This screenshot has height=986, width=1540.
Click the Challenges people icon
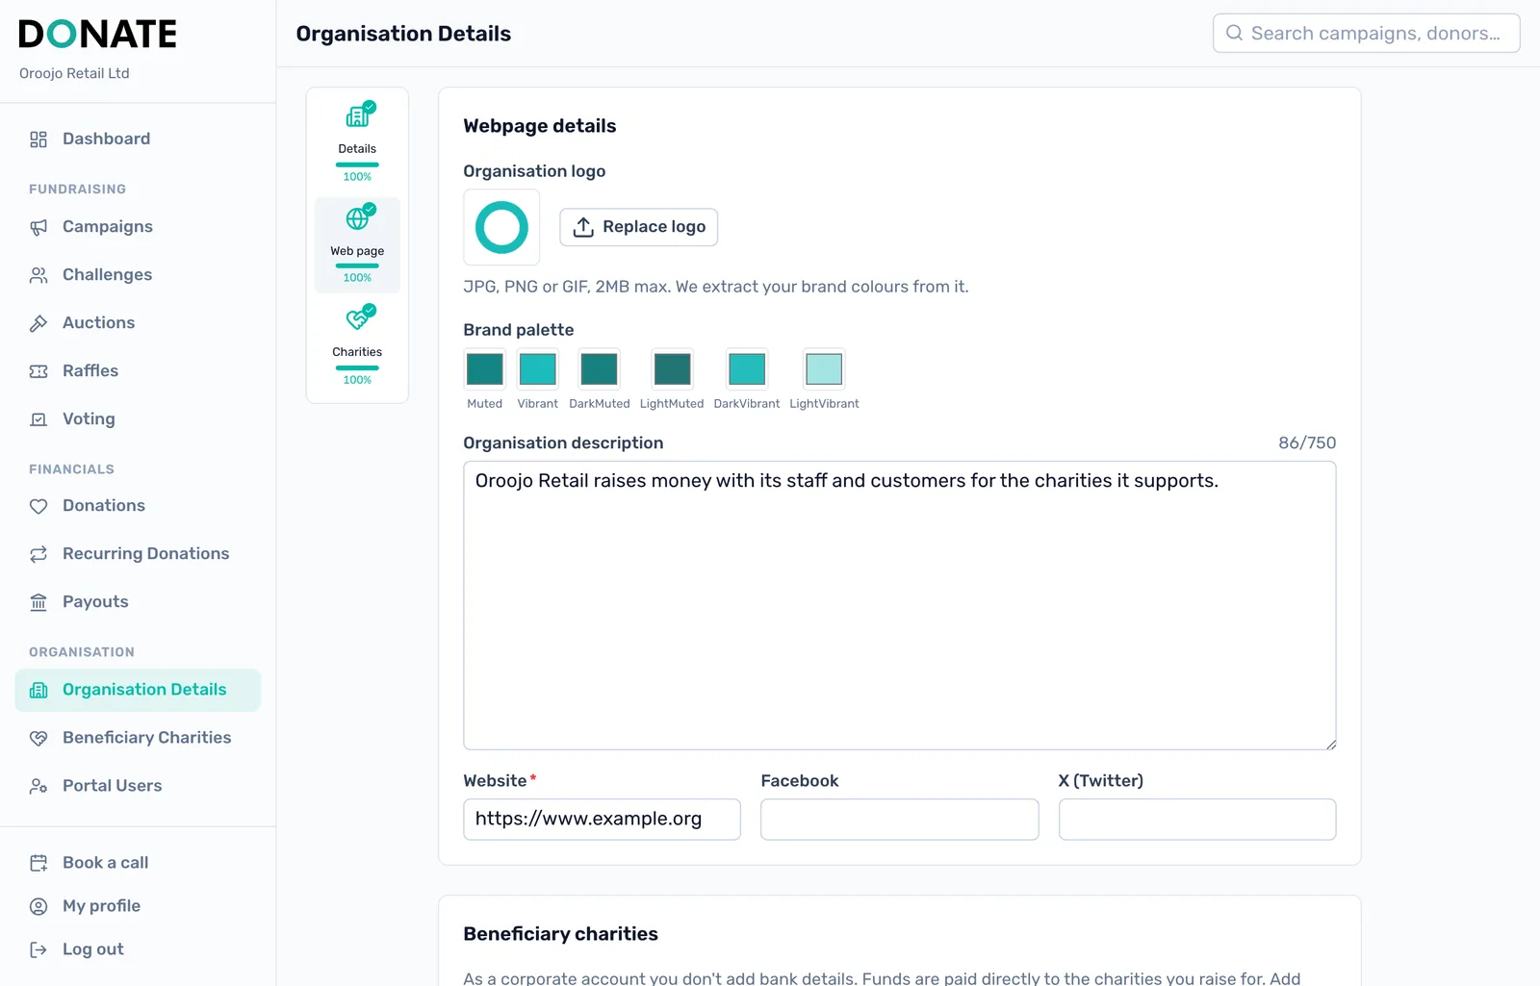tap(38, 275)
